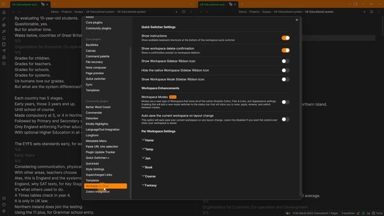384x216 pixels.
Task: Expand the Fantasy workspace settings
Action: pos(149,185)
